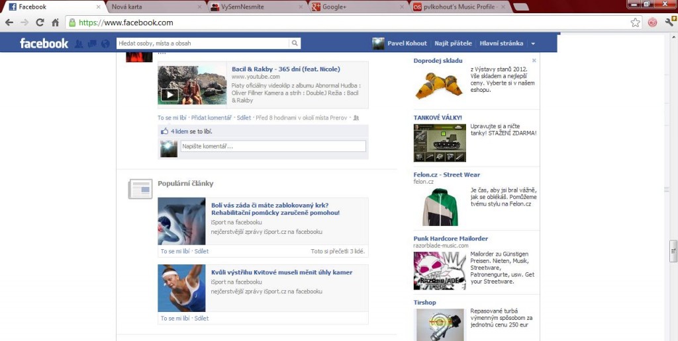Screen dimensions: 678x341
Task: Bookmark page with star icon
Action: tap(635, 22)
